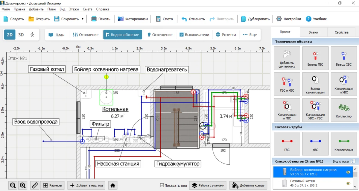Click the home view icon
The height and width of the screenshot is (191, 359).
(x=113, y=186)
